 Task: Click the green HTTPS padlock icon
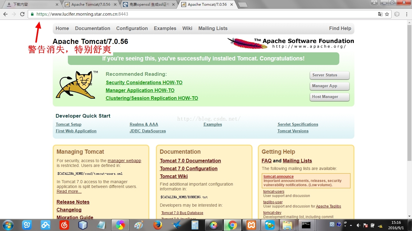(32, 14)
